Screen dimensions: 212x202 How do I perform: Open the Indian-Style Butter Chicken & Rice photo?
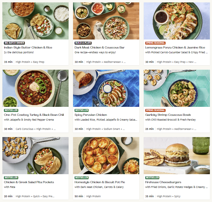pyautogui.click(x=35, y=21)
